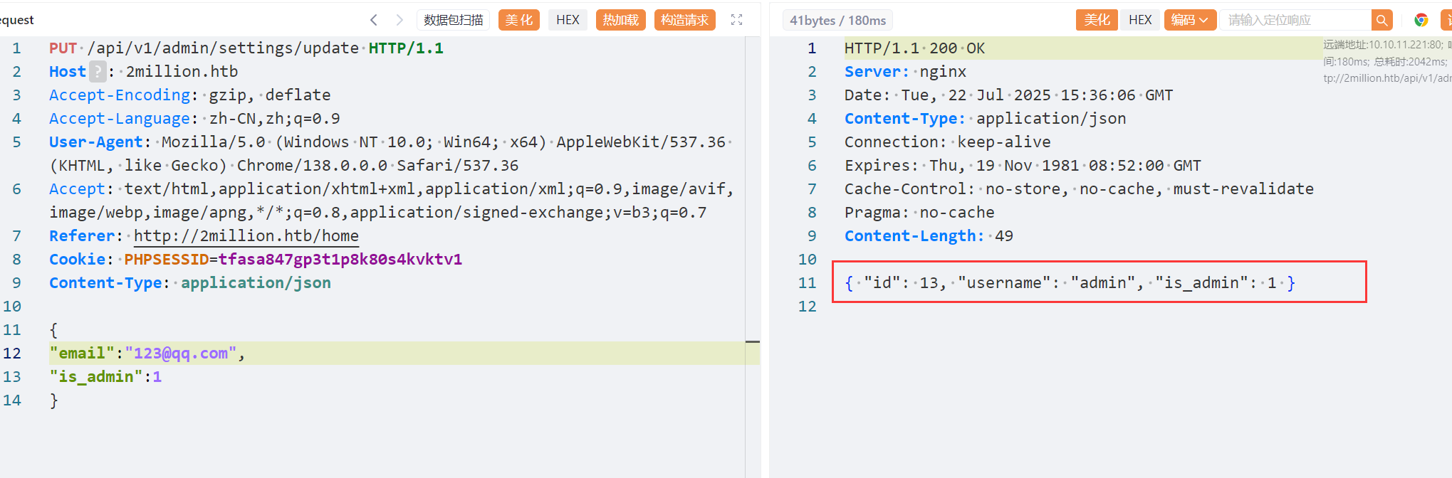Open the 编码 encoding dropdown

pos(1189,20)
